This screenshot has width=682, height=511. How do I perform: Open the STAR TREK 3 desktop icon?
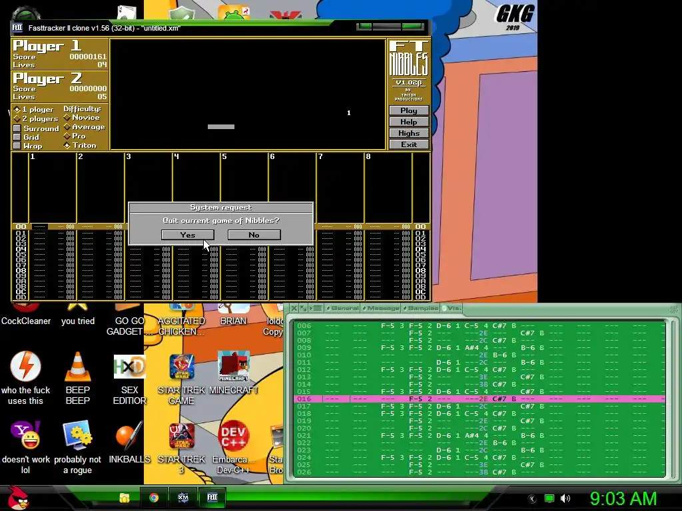pos(182,436)
